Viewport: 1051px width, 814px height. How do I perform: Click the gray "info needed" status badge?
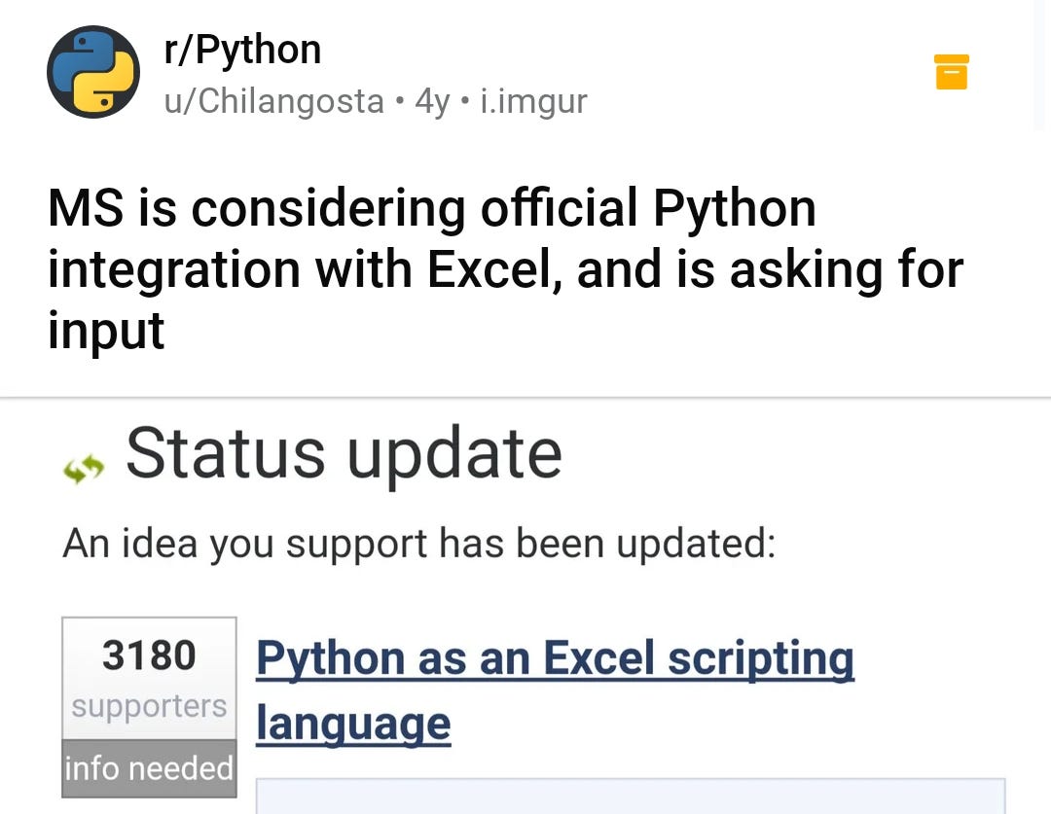point(149,768)
